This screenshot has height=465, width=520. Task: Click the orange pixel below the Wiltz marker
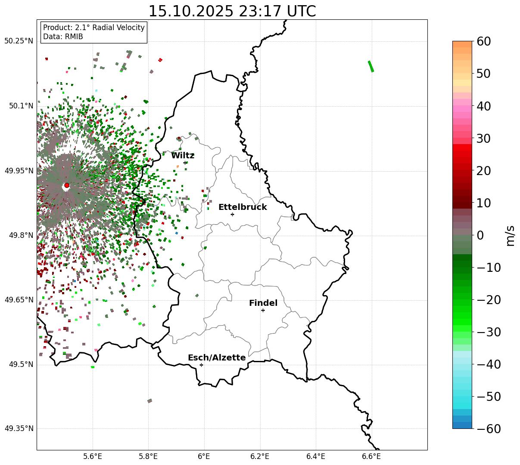pos(177,166)
